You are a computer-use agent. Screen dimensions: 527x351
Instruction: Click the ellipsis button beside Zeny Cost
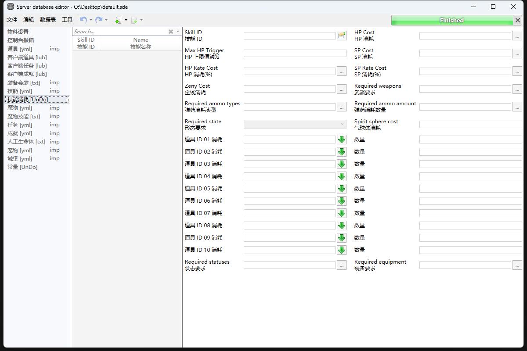click(341, 89)
